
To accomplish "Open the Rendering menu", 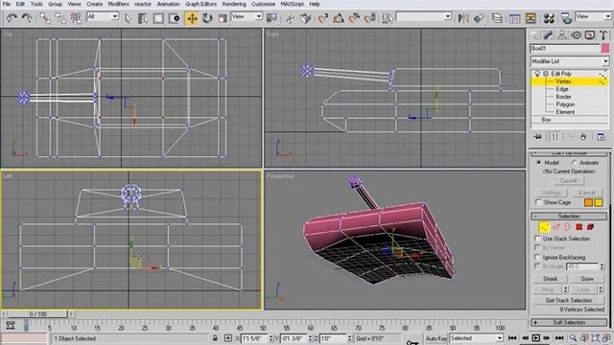I will coord(234,4).
